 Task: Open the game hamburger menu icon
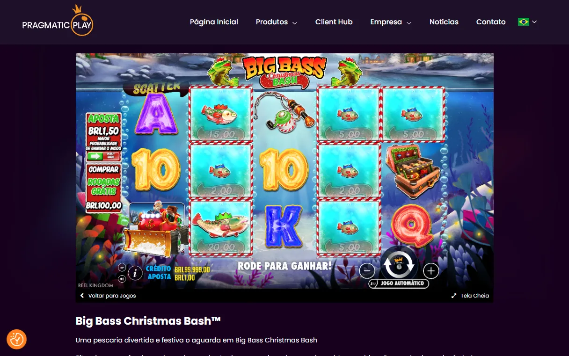(x=122, y=268)
